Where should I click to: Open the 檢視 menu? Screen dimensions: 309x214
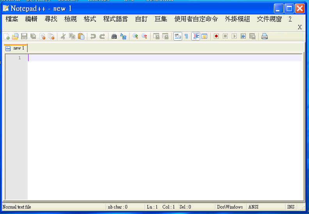pos(70,19)
